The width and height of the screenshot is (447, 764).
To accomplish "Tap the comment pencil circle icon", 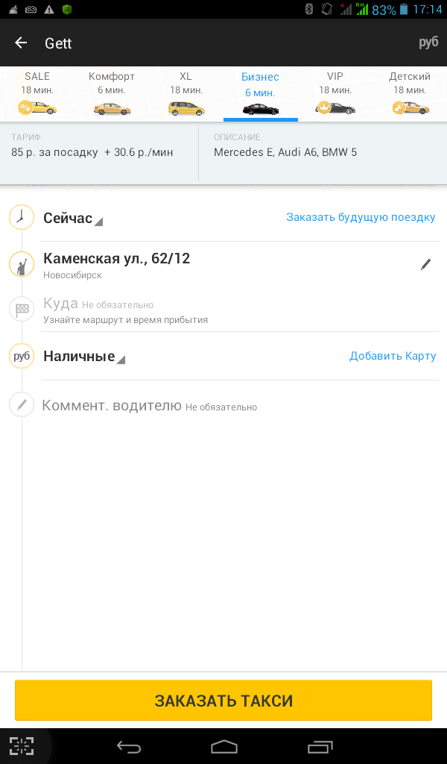I will [x=22, y=404].
